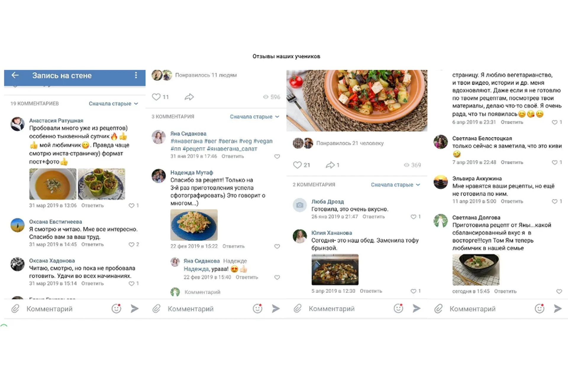Screen dimensions: 568x378
Task: Open Анастасия Ратушная's profile name link
Action: pos(56,120)
